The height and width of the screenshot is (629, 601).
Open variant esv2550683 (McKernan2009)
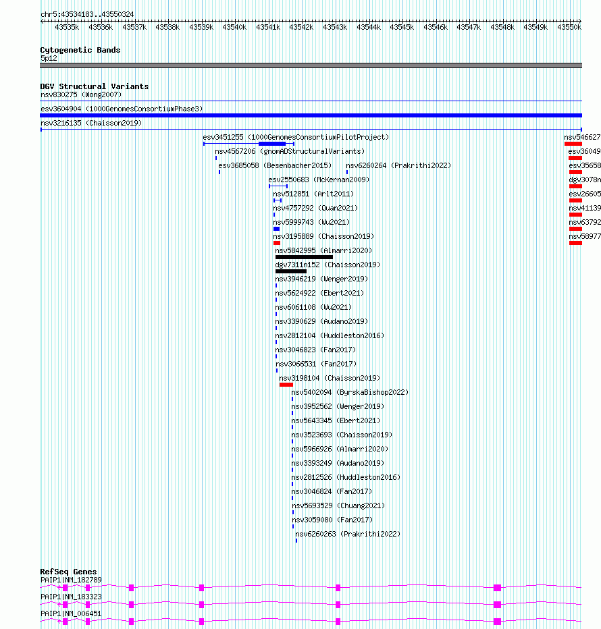(319, 180)
